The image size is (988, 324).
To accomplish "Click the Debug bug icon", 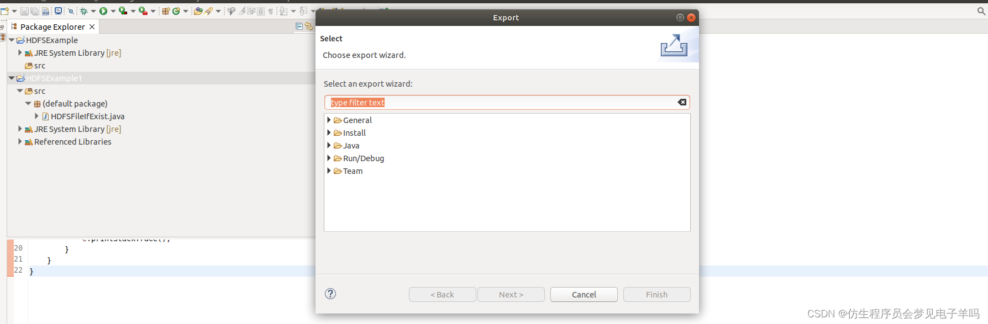I will coord(84,11).
